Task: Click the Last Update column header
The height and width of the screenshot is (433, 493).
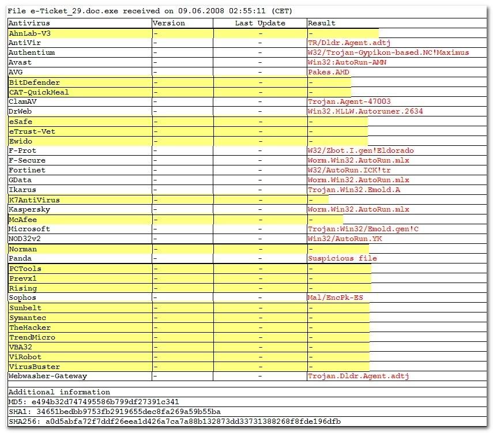Action: click(x=259, y=23)
